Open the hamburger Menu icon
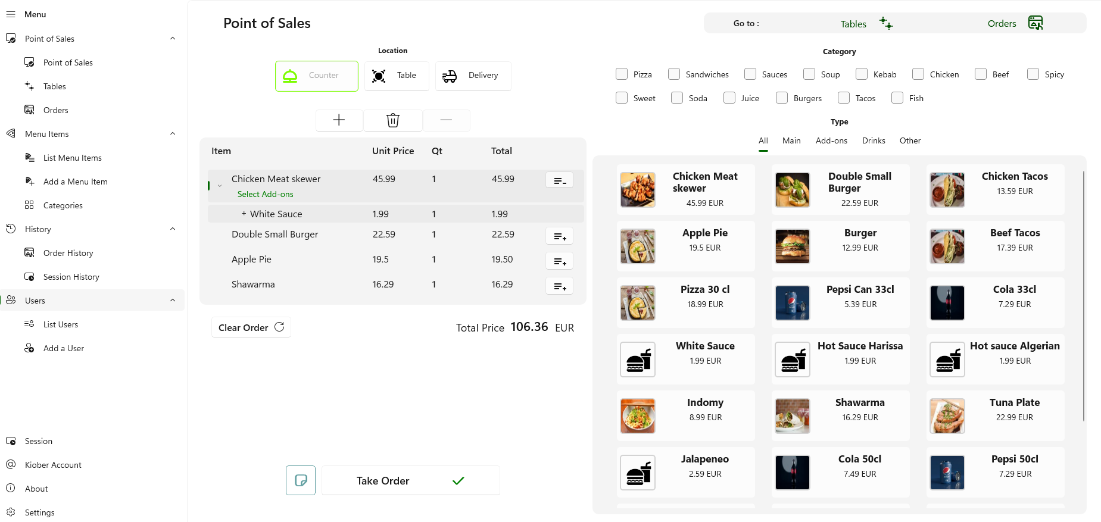 coord(11,14)
